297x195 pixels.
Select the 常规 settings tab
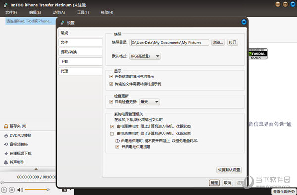pos(81,33)
